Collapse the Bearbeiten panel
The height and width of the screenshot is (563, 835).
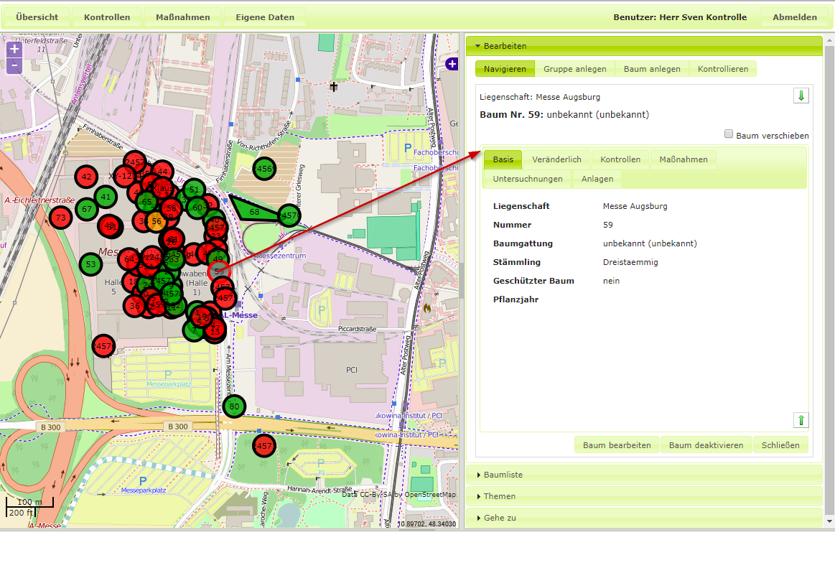pos(505,46)
